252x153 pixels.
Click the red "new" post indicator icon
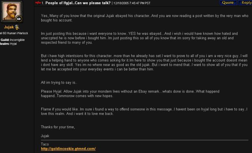[38, 3]
